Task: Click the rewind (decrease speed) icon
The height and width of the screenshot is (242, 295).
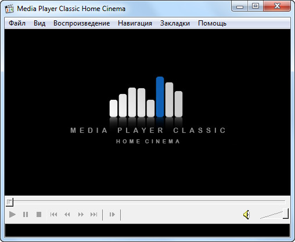Action: pyautogui.click(x=67, y=215)
